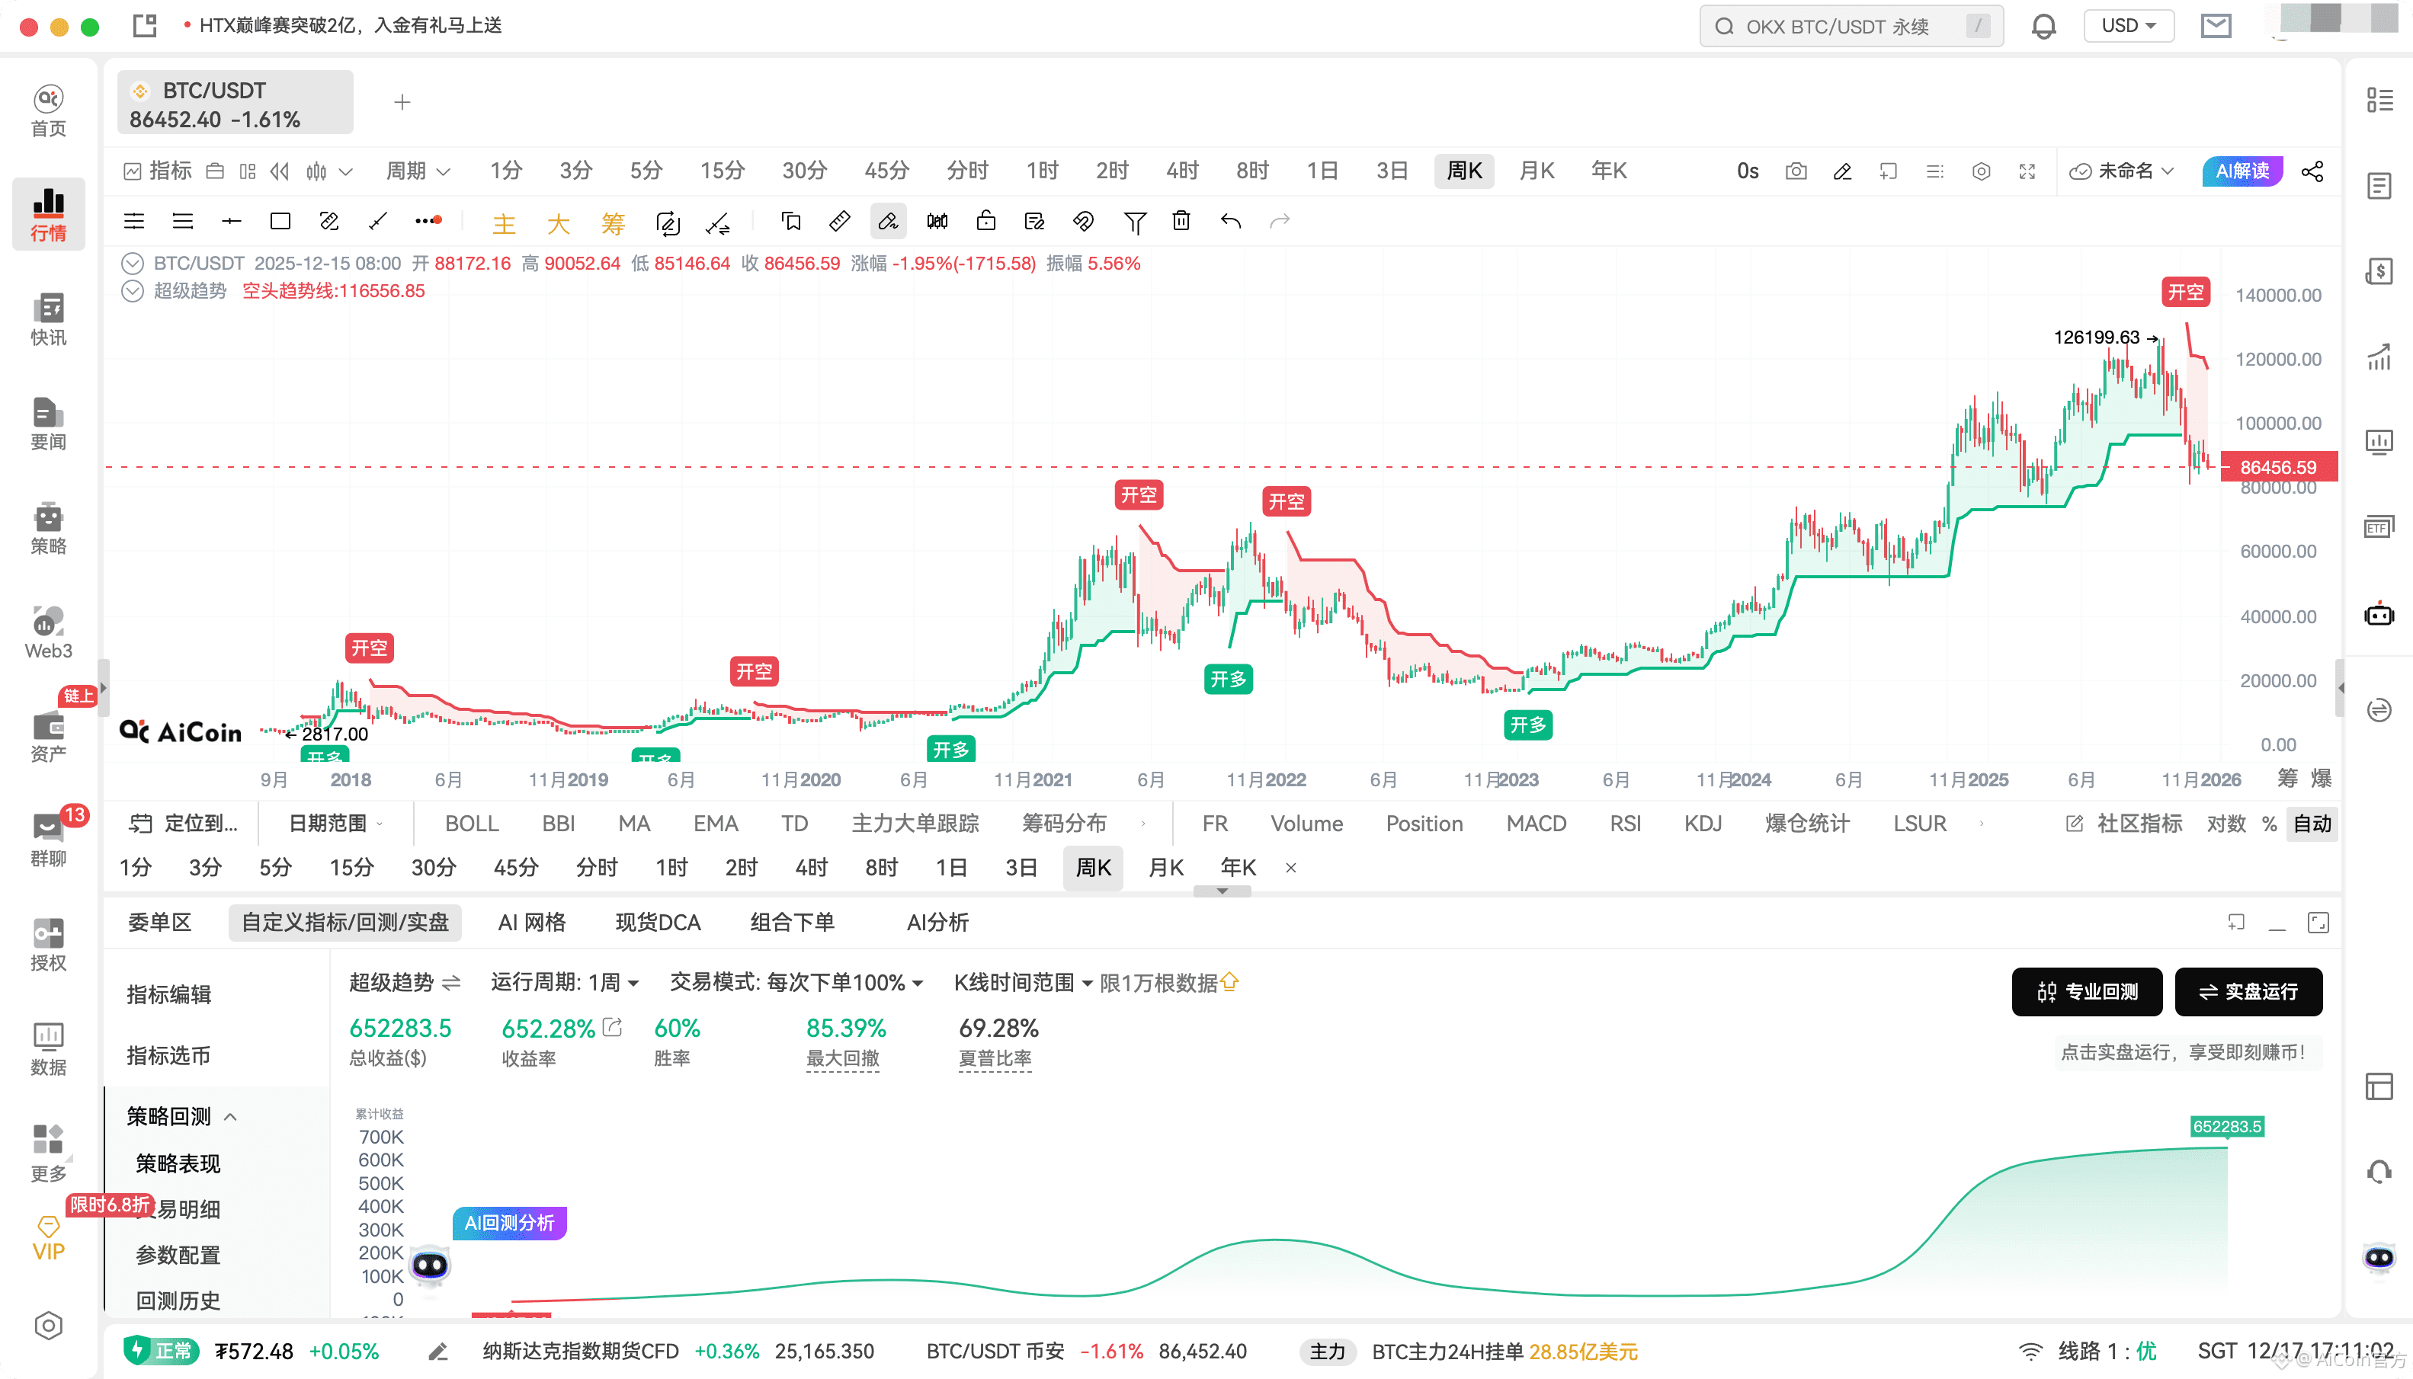This screenshot has width=2413, height=1379.
Task: Select the brush drawing tool
Action: (x=888, y=221)
